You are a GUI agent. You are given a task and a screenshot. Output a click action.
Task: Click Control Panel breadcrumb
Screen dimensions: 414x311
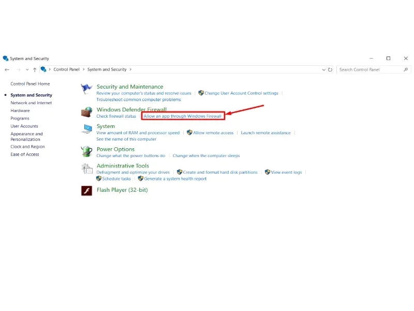click(x=66, y=69)
